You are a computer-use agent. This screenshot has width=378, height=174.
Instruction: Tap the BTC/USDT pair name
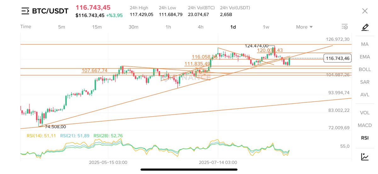click(50, 11)
